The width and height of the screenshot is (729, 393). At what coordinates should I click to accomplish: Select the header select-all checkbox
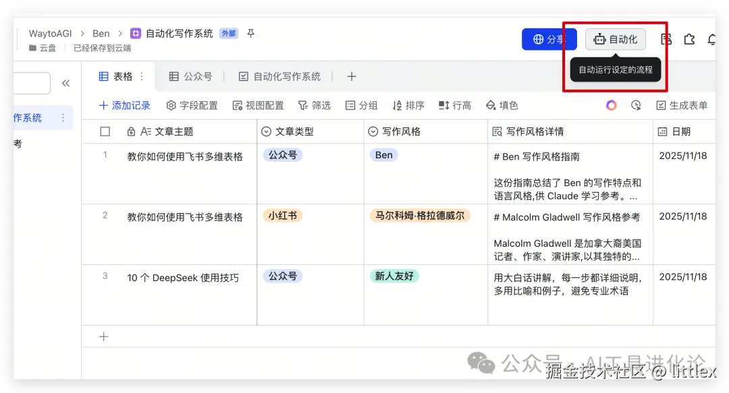[105, 131]
